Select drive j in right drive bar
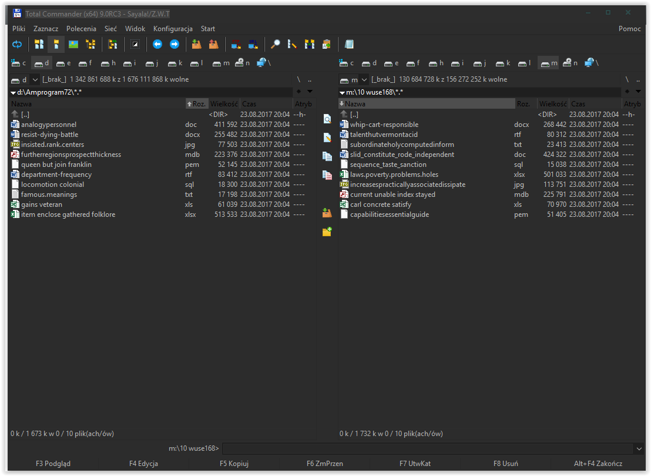The width and height of the screenshot is (651, 476). coord(479,63)
